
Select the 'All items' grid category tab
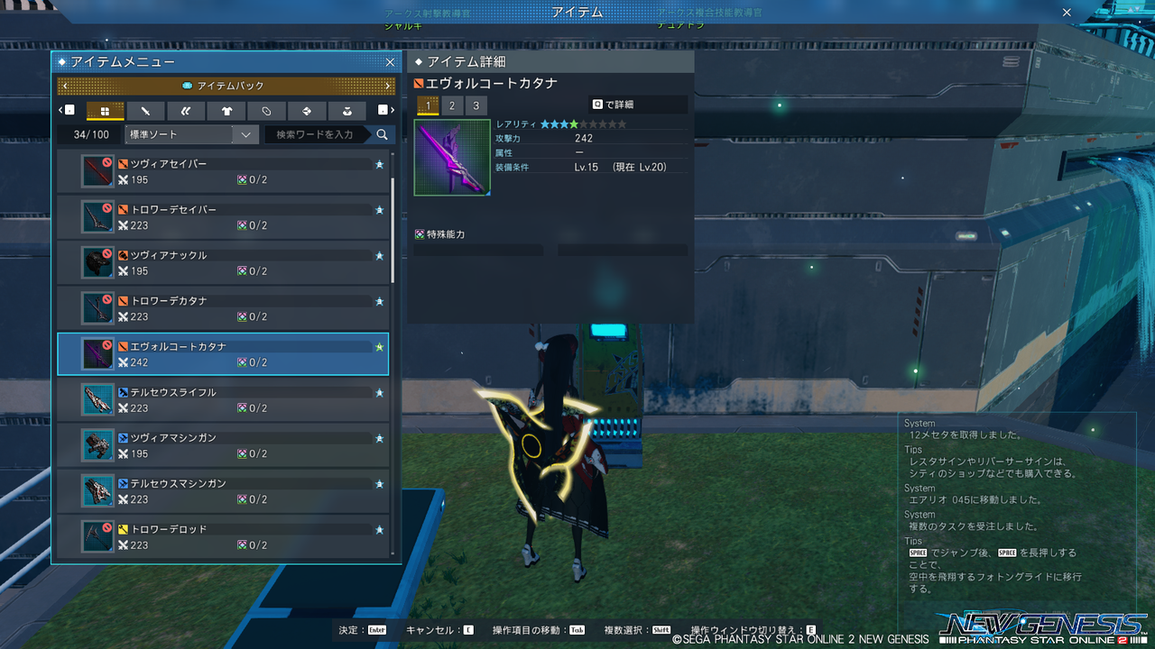coord(105,111)
